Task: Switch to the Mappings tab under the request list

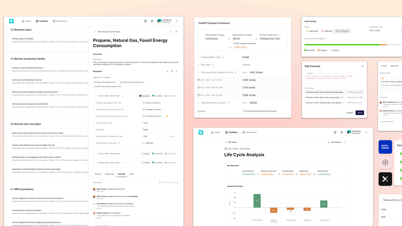Action: pos(110,174)
